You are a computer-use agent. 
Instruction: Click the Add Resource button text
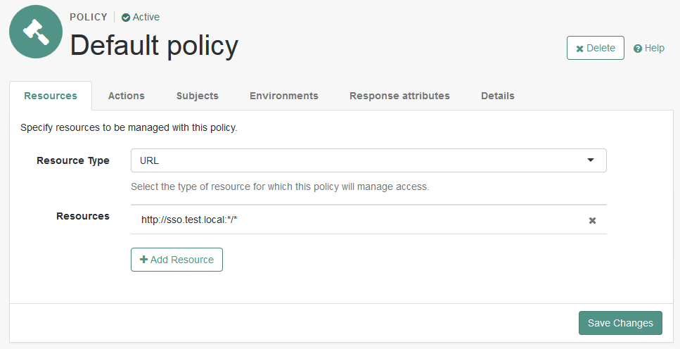pyautogui.click(x=181, y=260)
